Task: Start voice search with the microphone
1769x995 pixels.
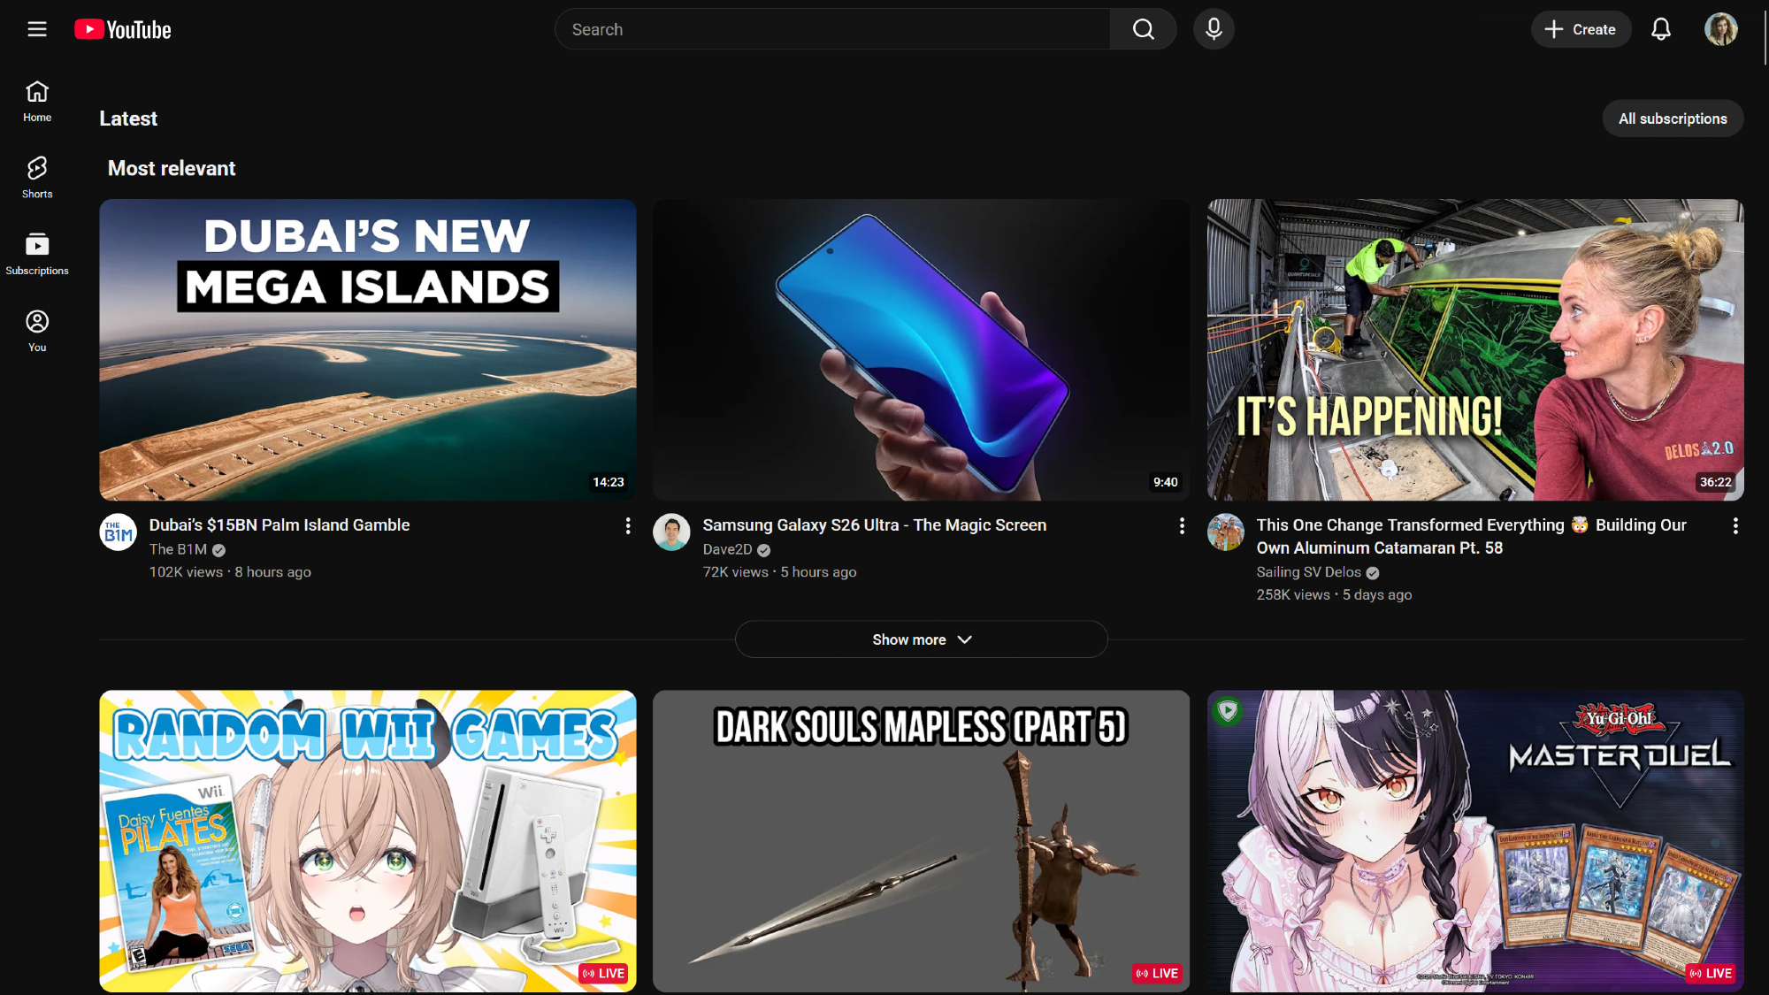Action: pyautogui.click(x=1214, y=29)
